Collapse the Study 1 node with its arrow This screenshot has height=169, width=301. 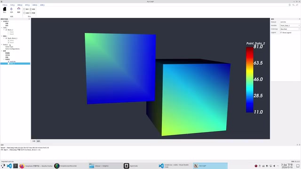(1, 45)
